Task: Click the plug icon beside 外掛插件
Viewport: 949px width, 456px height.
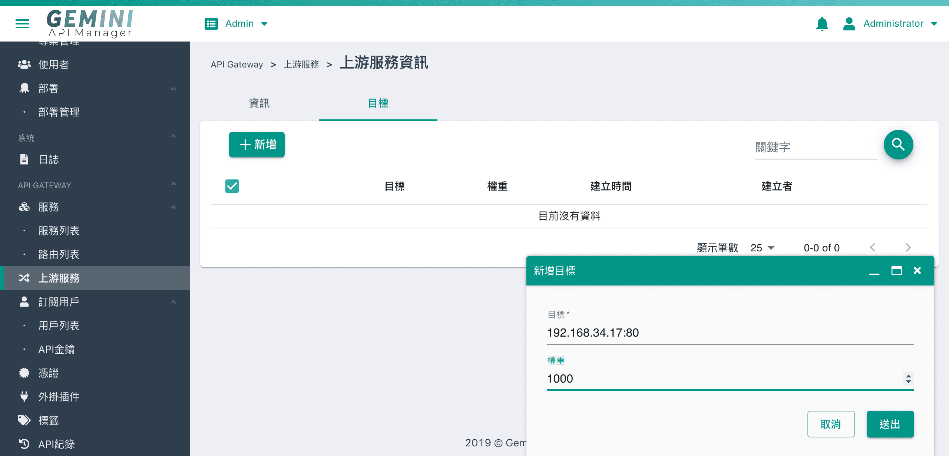Action: pos(24,397)
